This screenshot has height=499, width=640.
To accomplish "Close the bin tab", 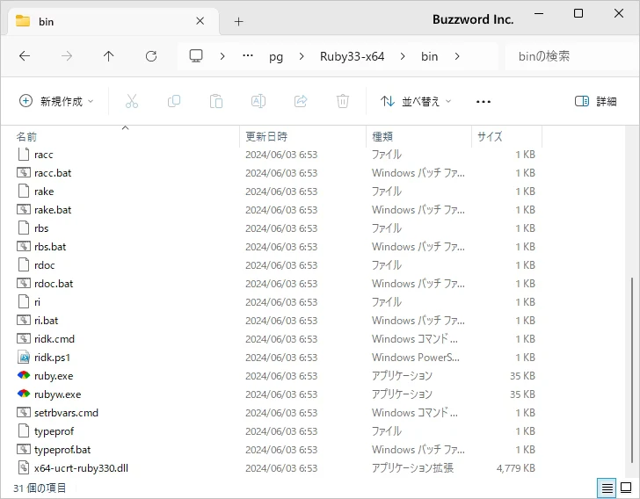I will pyautogui.click(x=200, y=21).
